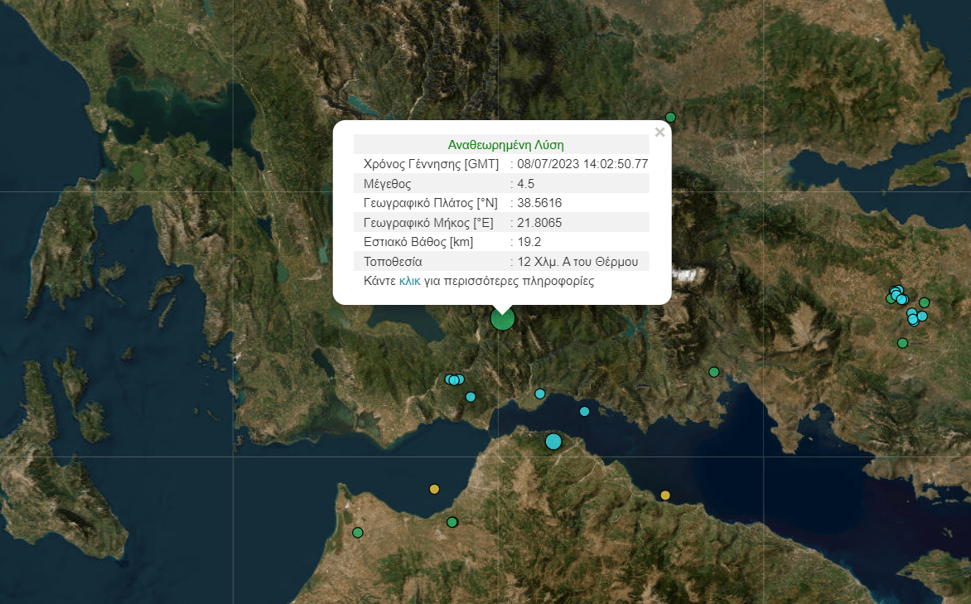The image size is (971, 604).
Task: Select green marker directly below left yellow marker
Action: 452,522
